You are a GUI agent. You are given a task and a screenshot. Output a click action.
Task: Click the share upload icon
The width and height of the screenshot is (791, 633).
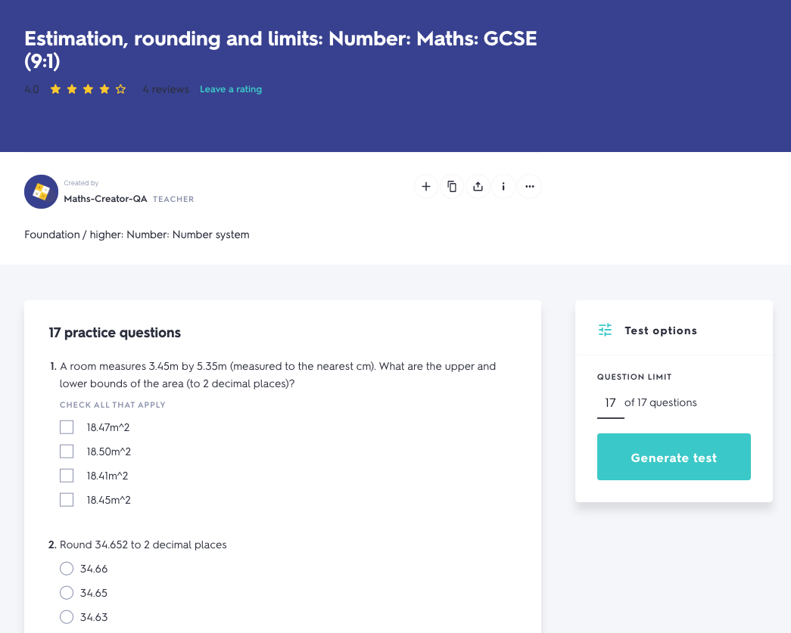(x=478, y=186)
